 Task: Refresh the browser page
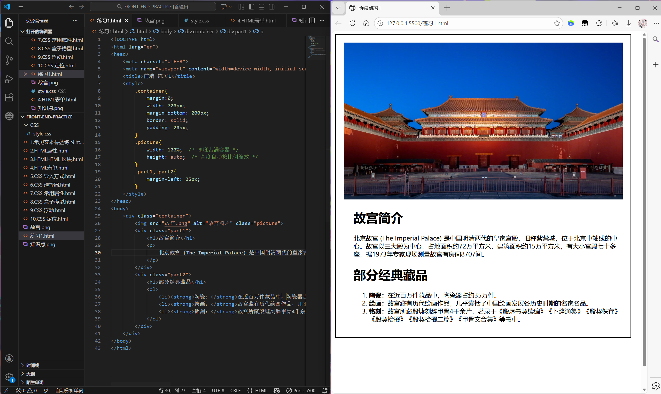click(352, 23)
